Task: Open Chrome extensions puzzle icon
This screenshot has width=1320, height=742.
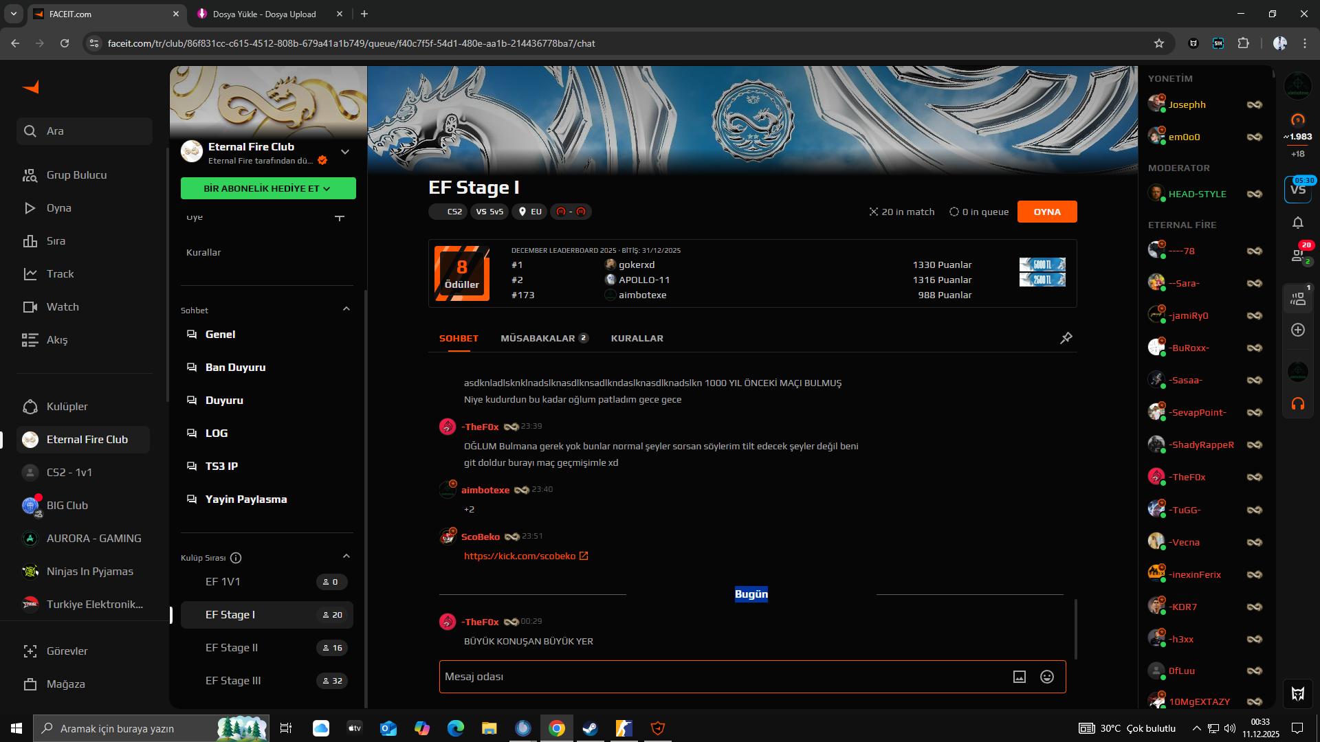Action: [1243, 43]
